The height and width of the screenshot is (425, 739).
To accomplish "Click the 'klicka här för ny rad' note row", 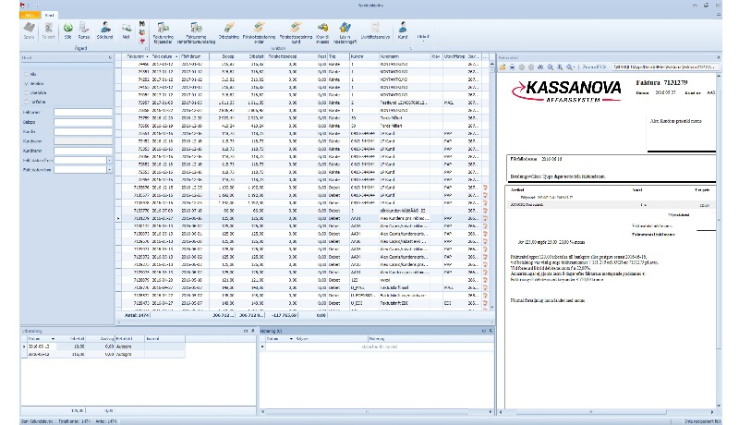I will click(x=379, y=346).
